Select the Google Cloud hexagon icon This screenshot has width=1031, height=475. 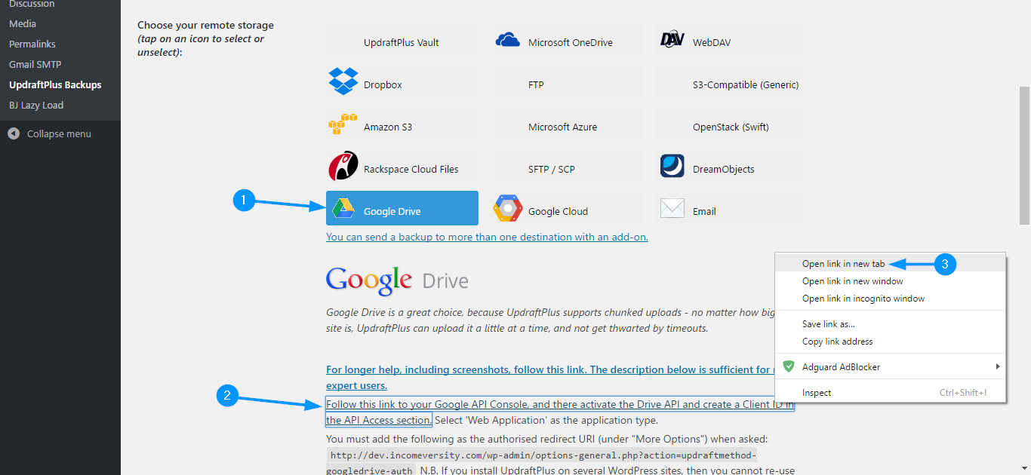coord(508,209)
